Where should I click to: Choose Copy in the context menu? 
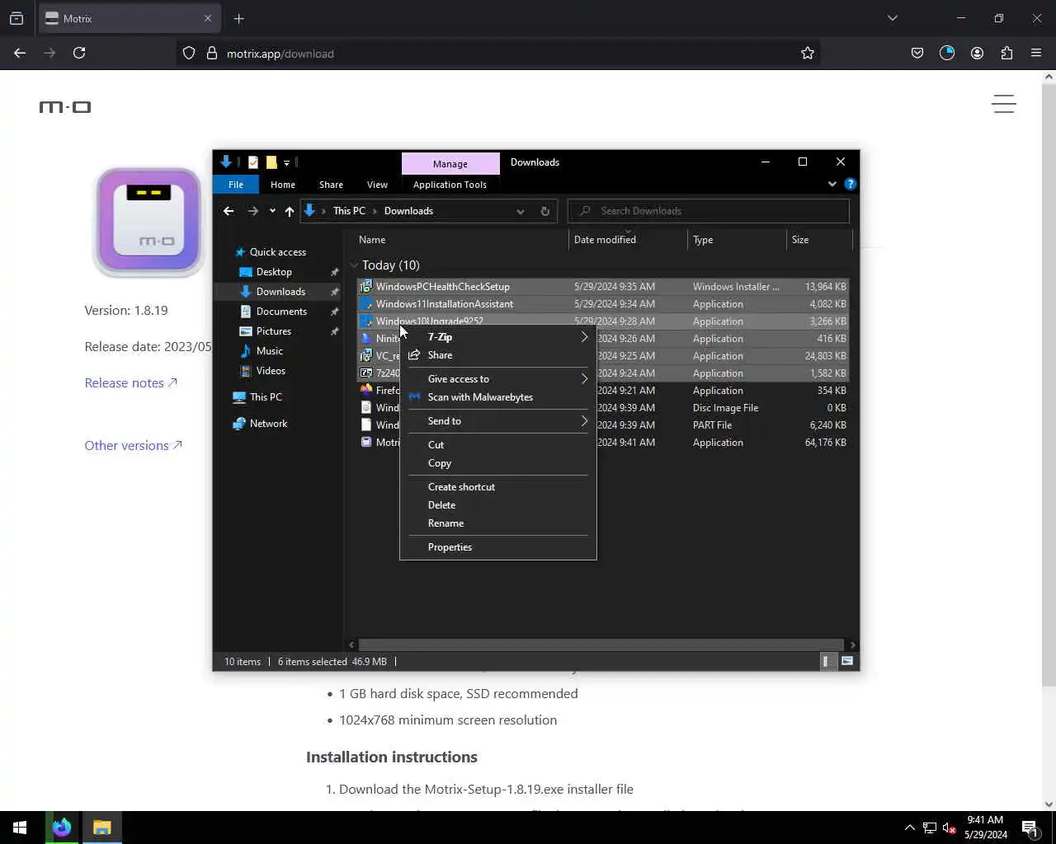498,462
